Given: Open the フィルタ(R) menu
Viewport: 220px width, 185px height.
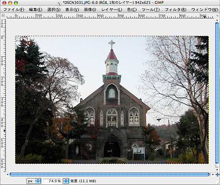Looking at the screenshot, I should tap(176, 10).
